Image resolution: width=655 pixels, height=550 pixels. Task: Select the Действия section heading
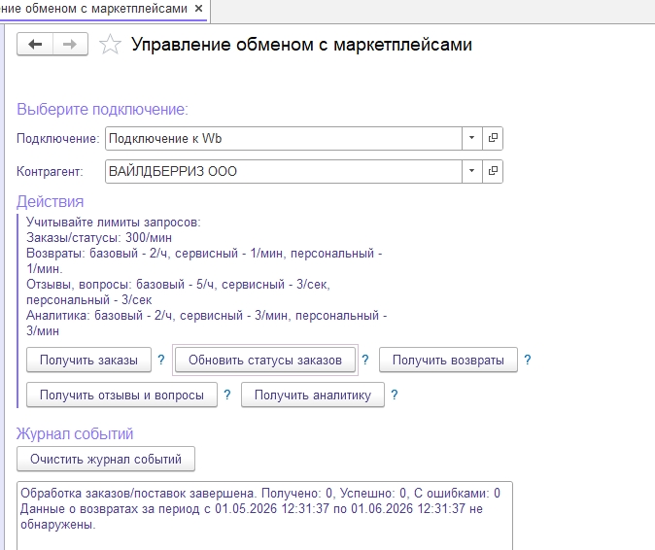tap(51, 202)
